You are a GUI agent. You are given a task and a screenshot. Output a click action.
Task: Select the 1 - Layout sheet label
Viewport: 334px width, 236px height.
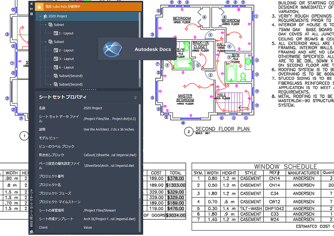[66, 33]
